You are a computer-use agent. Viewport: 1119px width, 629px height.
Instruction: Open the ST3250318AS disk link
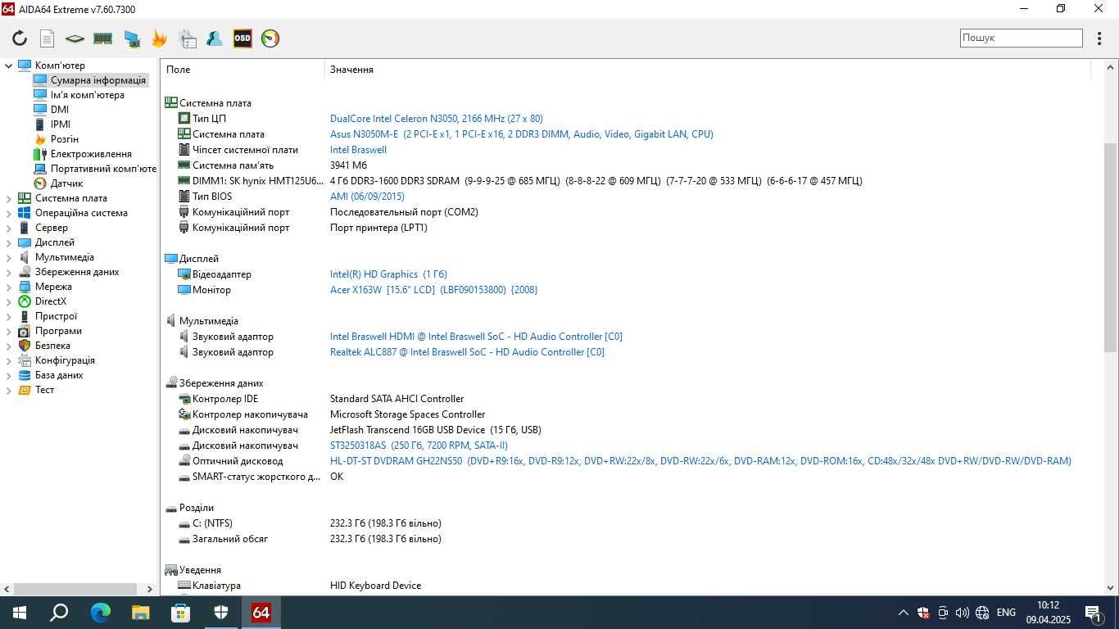419,446
